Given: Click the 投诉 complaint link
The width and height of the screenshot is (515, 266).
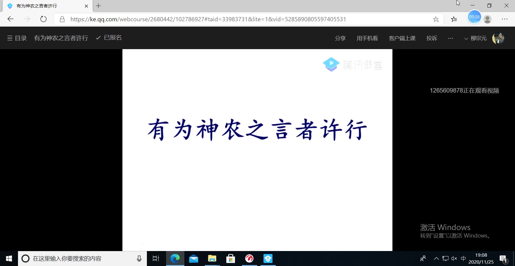Looking at the screenshot, I should tap(432, 38).
